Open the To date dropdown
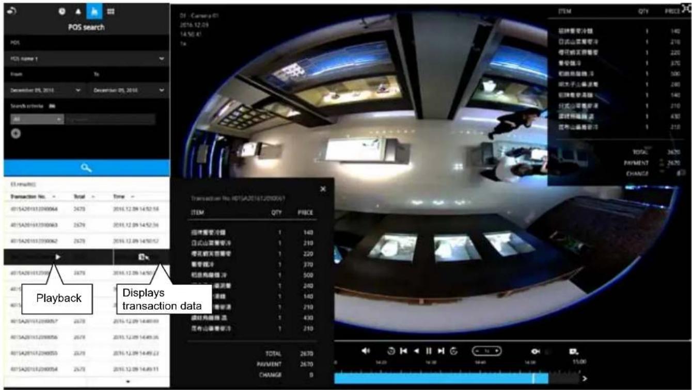This screenshot has height=390, width=692. point(128,90)
